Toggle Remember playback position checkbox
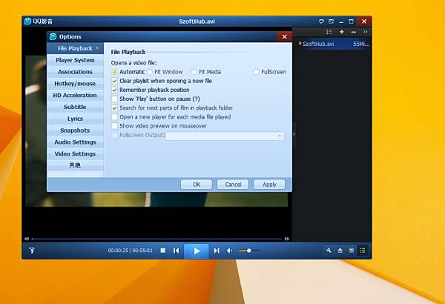 point(114,90)
